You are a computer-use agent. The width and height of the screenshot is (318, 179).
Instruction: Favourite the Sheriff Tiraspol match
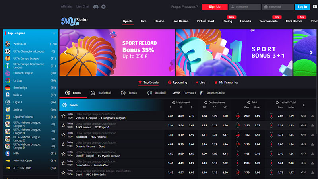63,154
